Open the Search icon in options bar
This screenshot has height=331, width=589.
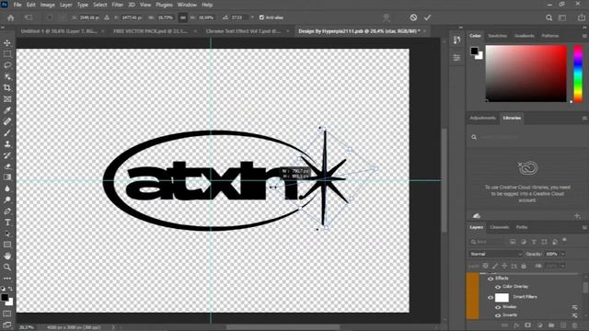tap(549, 17)
